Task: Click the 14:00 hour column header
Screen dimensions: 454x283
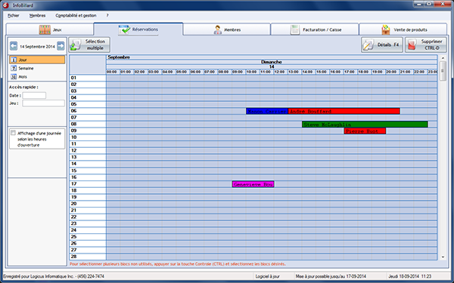Action: pyautogui.click(x=309, y=72)
